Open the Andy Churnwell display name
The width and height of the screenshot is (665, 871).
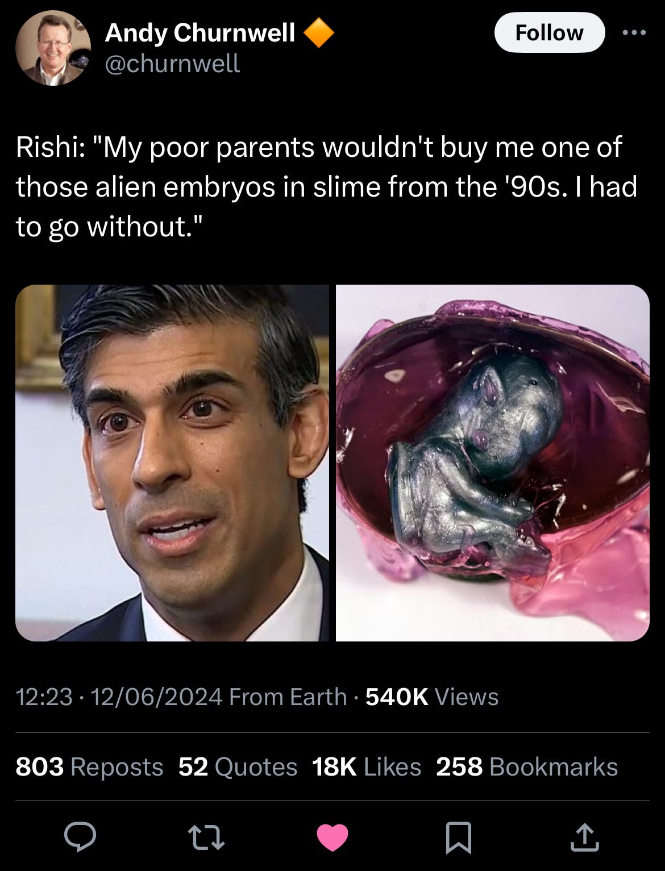(x=200, y=32)
